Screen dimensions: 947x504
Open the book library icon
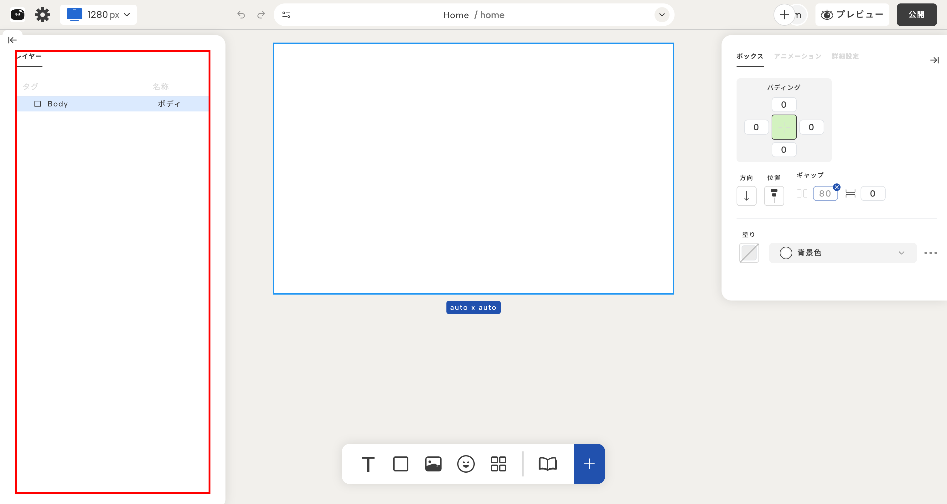point(547,464)
